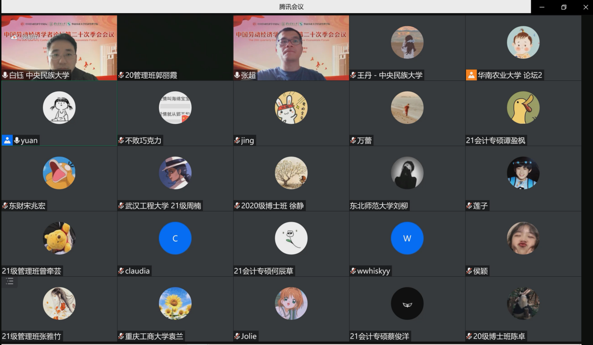The image size is (593, 345).
Task: Click the muted mic icon beside claudia
Action: coord(121,271)
